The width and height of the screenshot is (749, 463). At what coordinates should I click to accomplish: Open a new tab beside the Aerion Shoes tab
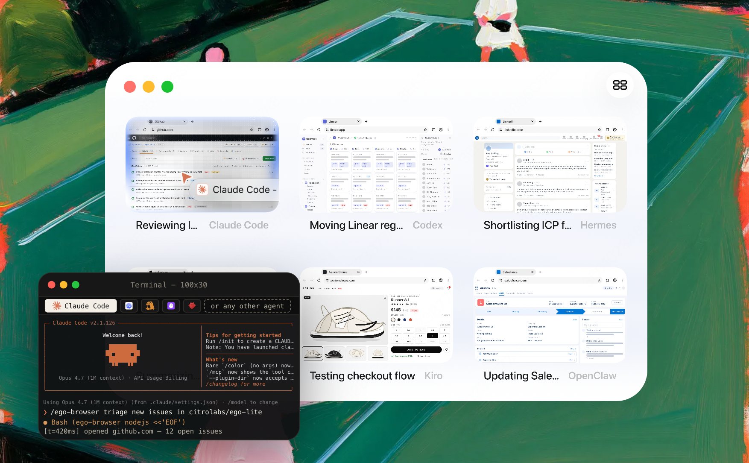366,272
